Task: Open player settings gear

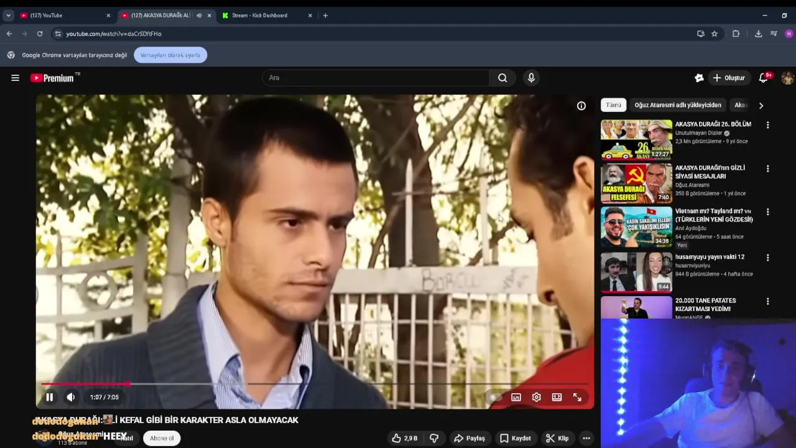Action: pos(537,397)
